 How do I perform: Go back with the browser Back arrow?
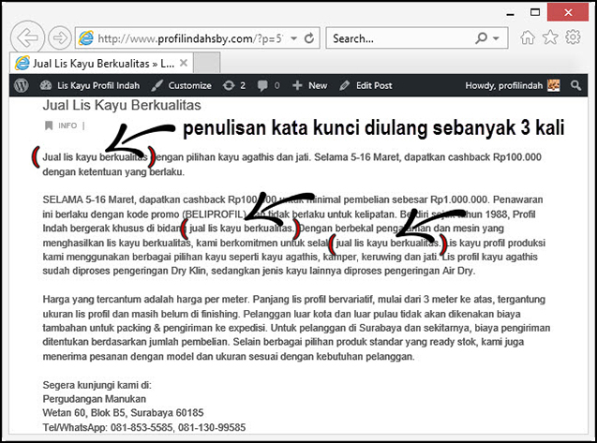pos(27,37)
